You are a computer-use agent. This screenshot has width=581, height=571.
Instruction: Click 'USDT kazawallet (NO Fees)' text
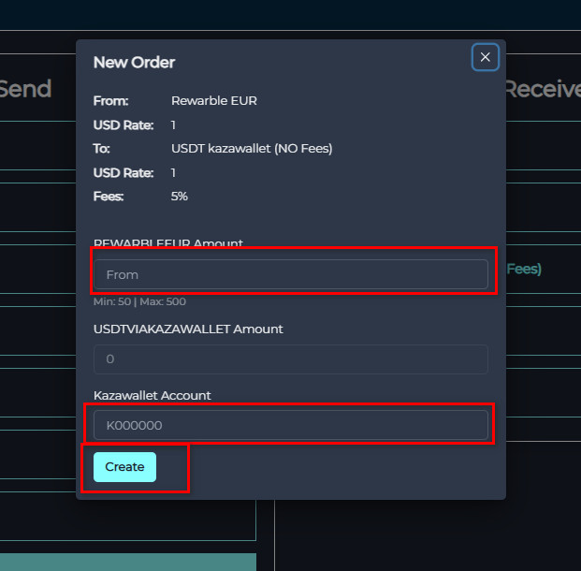tap(252, 149)
